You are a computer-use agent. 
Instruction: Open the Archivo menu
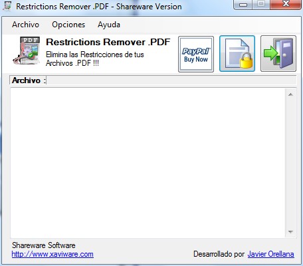pos(25,25)
